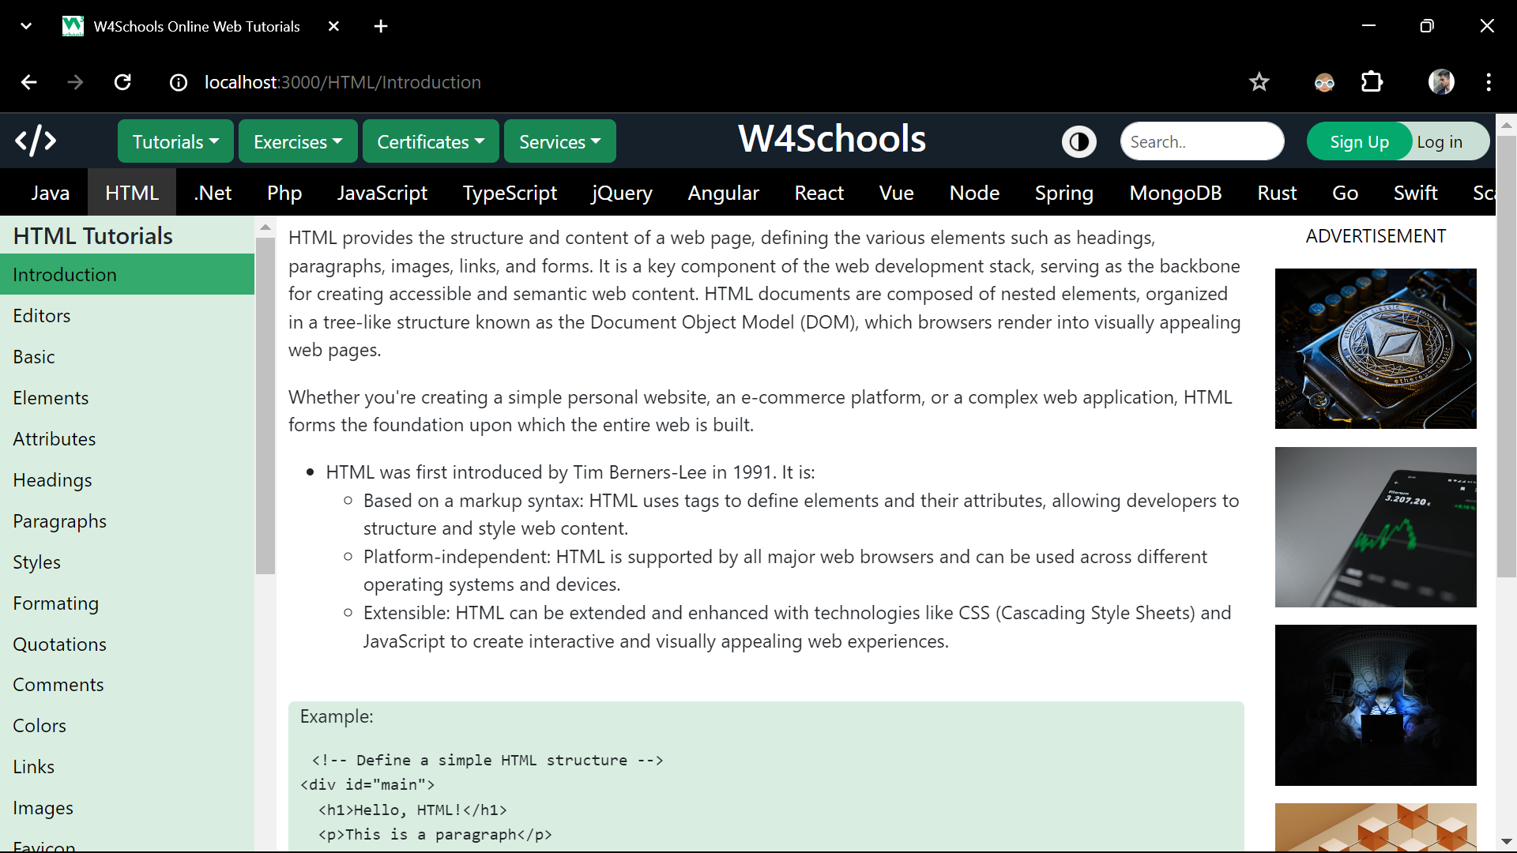1517x853 pixels.
Task: Open the Angular tab
Action: (723, 193)
